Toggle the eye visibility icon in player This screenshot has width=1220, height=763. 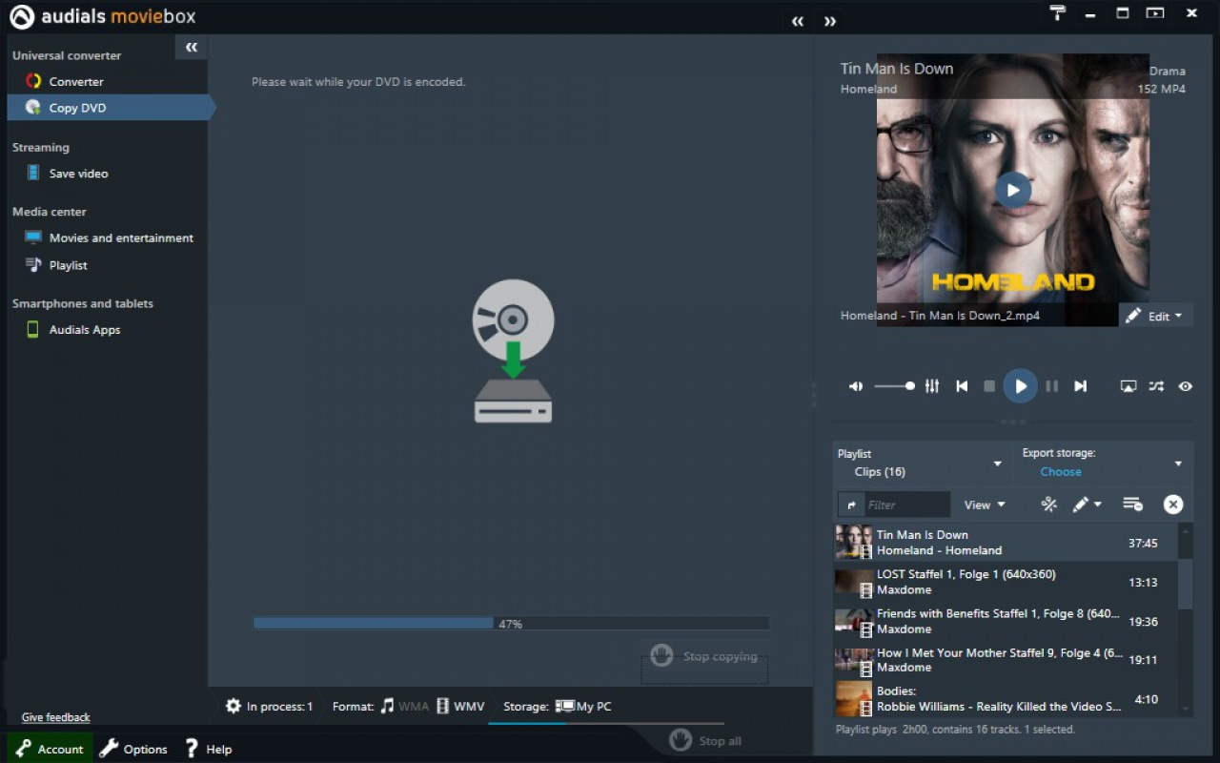click(1186, 386)
